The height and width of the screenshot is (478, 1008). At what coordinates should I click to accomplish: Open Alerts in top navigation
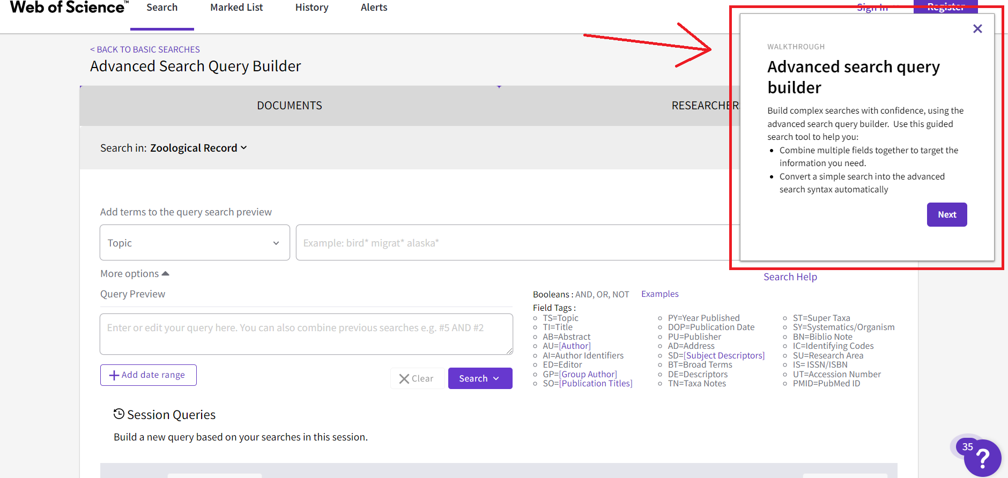pyautogui.click(x=374, y=8)
